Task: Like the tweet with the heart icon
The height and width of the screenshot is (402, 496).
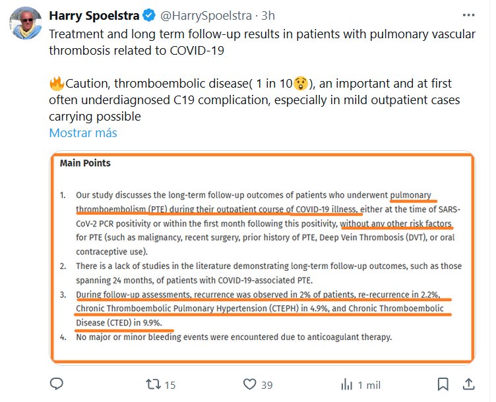Action: [249, 384]
